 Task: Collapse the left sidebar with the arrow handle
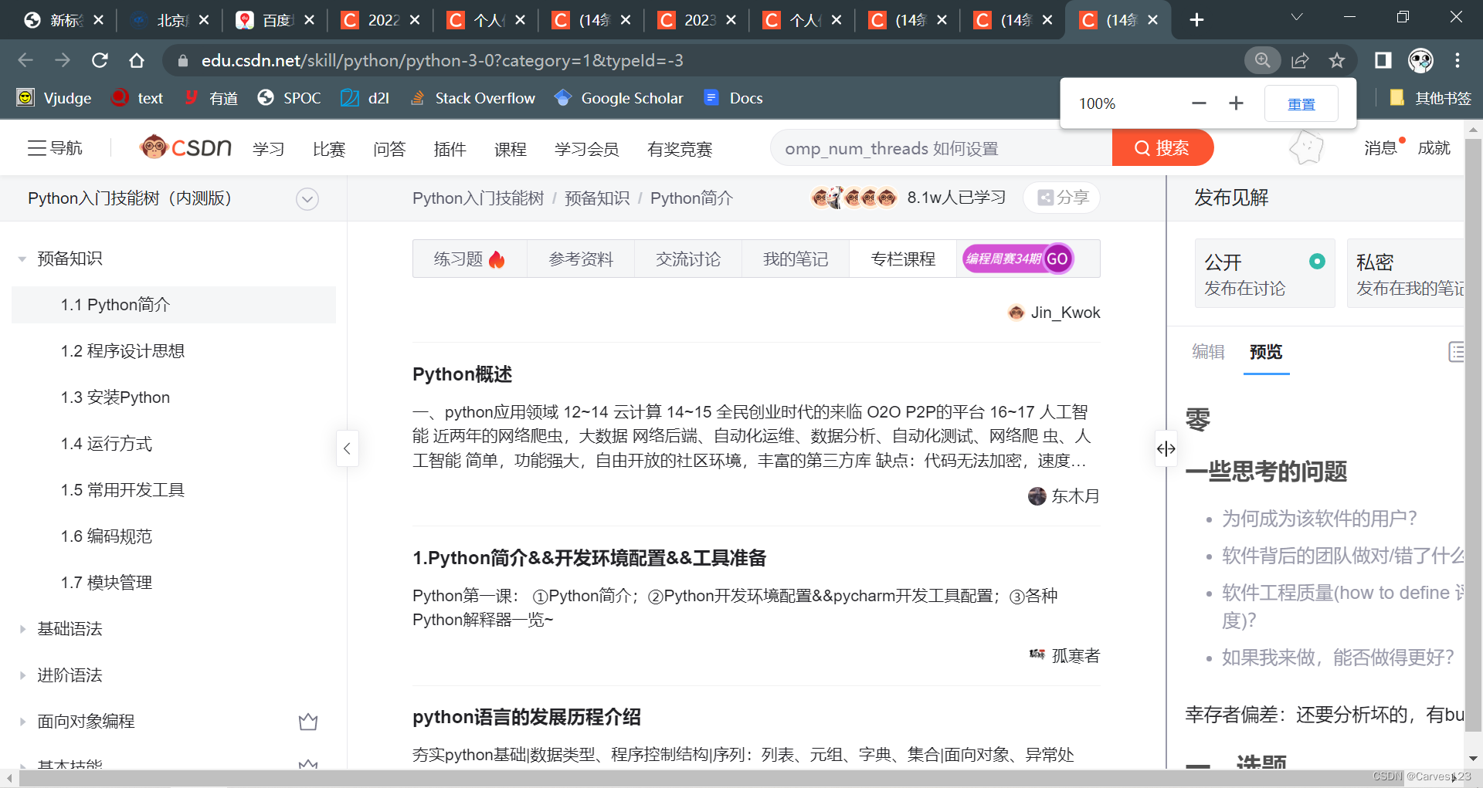pos(347,448)
